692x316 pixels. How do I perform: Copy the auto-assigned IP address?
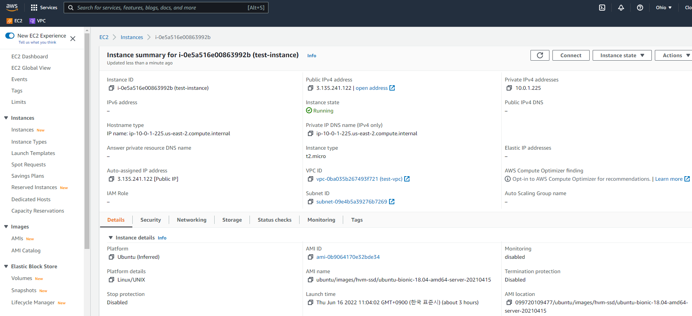(111, 179)
